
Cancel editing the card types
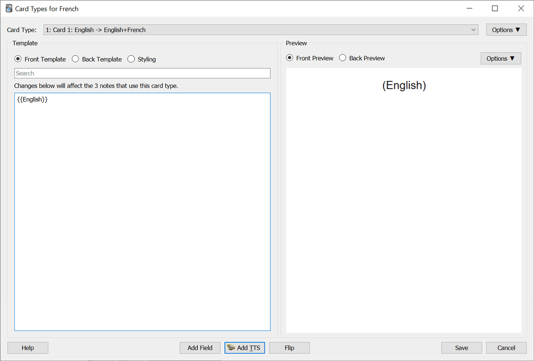coord(506,348)
